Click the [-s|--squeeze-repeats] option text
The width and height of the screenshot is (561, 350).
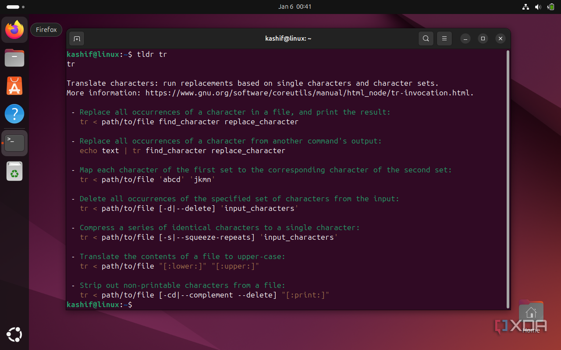point(206,237)
